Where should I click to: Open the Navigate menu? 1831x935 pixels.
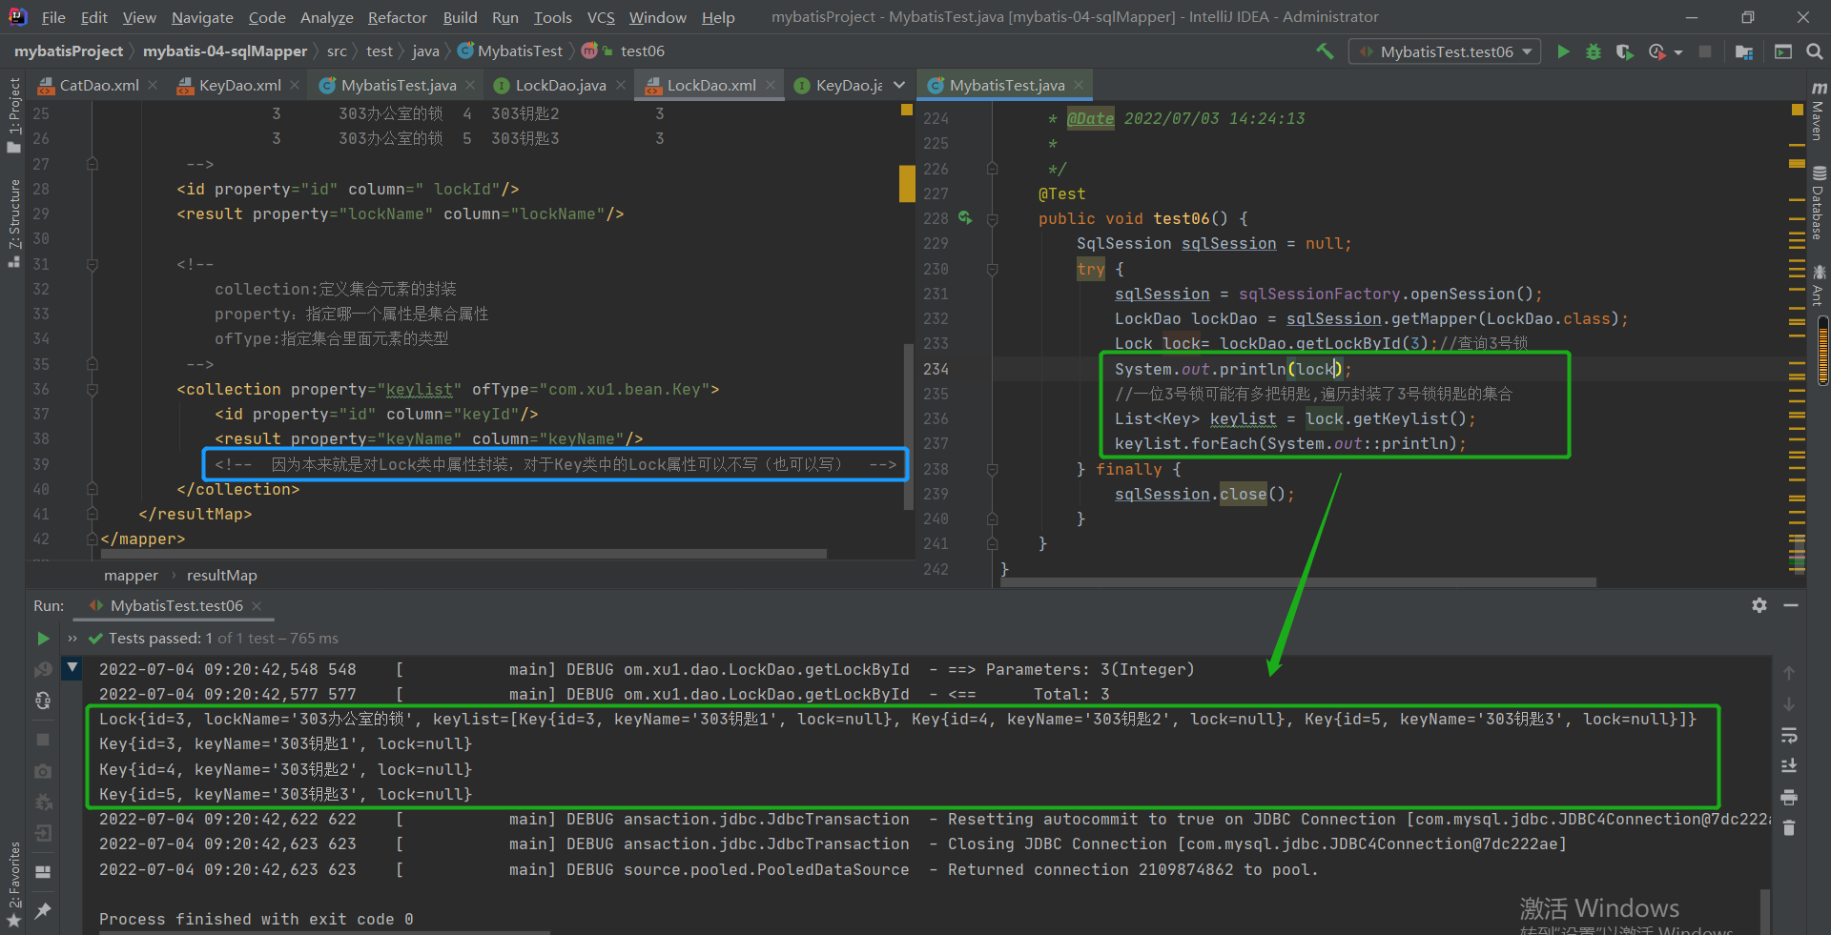[202, 17]
